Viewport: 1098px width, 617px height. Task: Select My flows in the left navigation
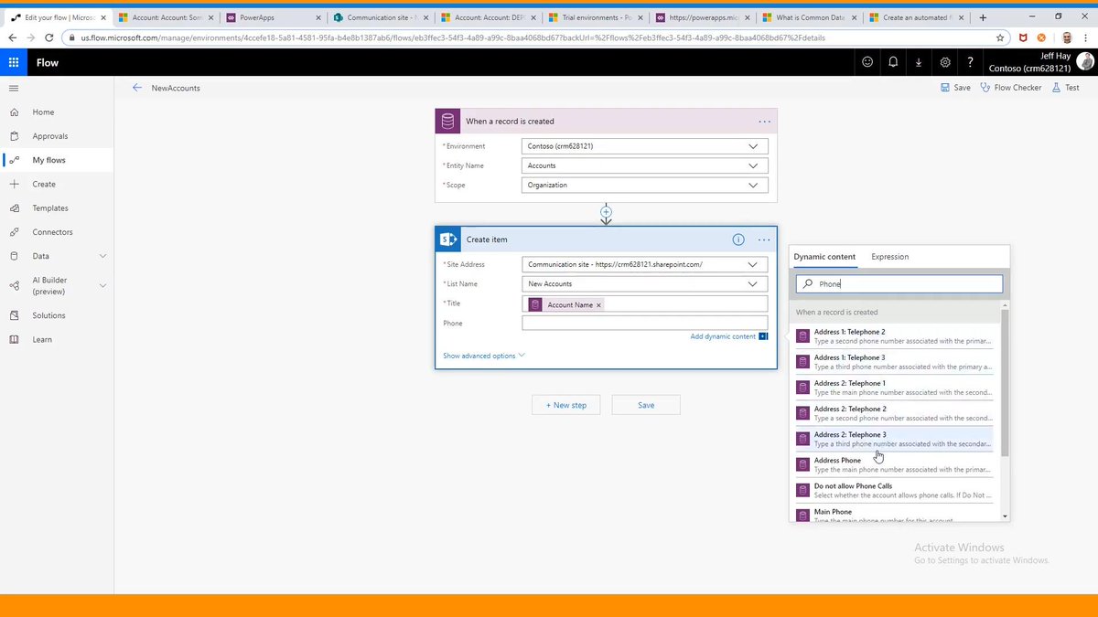click(57, 160)
